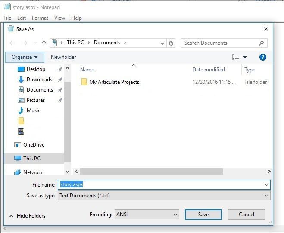Open Save as type dropdown
The image size is (284, 233).
[164, 196]
